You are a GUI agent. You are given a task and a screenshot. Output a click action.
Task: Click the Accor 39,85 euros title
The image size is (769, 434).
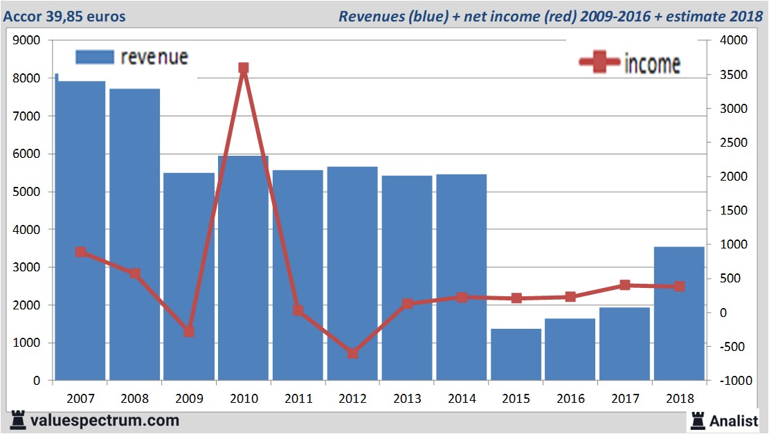65,16
